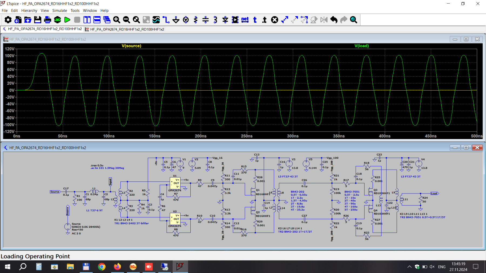Minimize the waveform plot pane
Screen dimensions: 486x273
pos(455,39)
